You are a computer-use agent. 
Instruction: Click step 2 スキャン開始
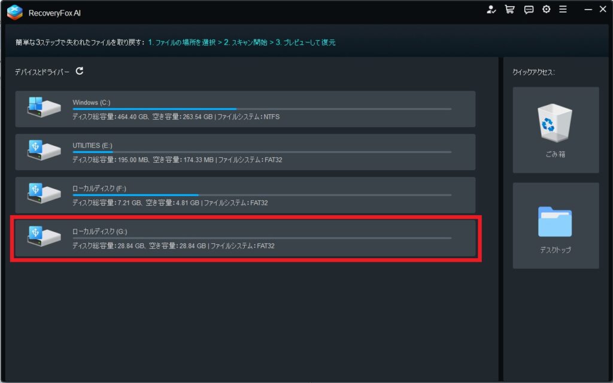[x=245, y=42]
